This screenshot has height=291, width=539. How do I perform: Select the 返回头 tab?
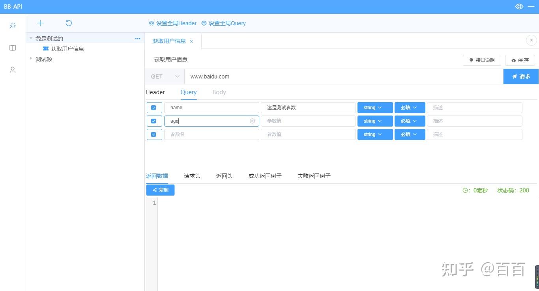(225, 176)
